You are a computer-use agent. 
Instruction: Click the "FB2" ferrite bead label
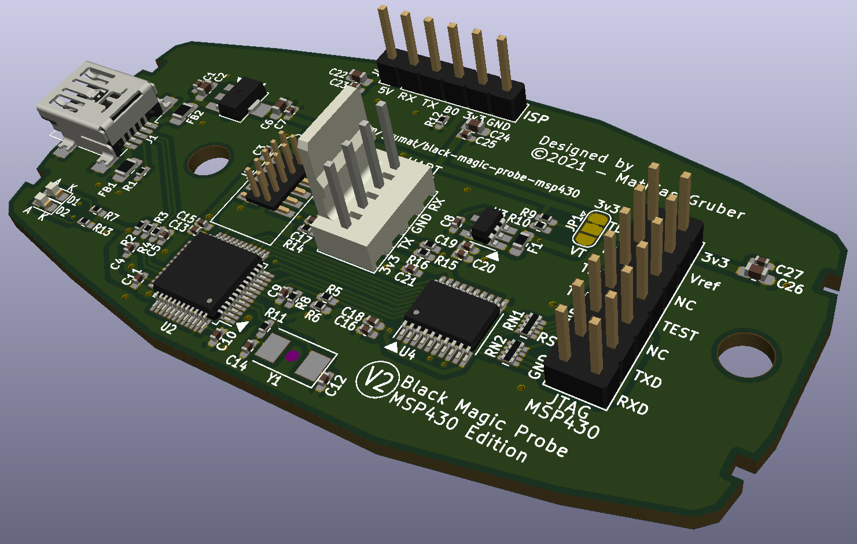[x=196, y=116]
